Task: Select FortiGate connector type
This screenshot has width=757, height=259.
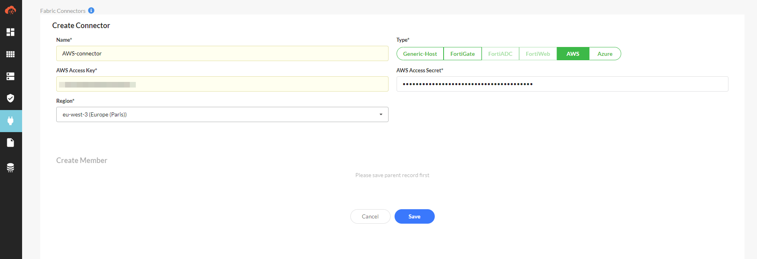Action: coord(462,54)
